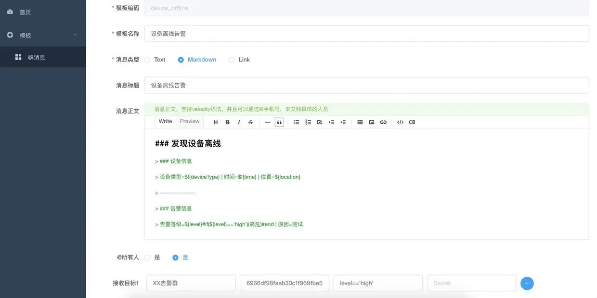Apply strikethrough formatting
The height and width of the screenshot is (298, 597).
tap(250, 122)
